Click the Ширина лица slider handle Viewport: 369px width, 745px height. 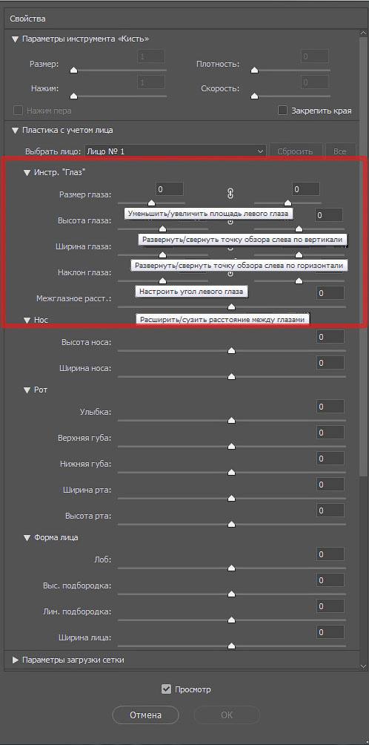click(x=231, y=646)
